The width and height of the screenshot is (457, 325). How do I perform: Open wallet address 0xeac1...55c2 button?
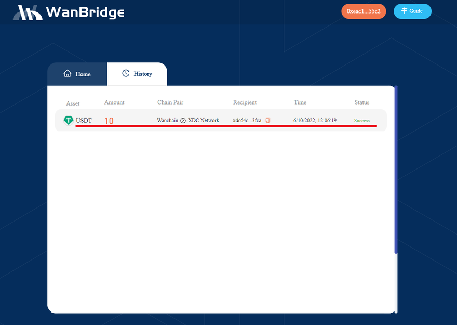(364, 11)
